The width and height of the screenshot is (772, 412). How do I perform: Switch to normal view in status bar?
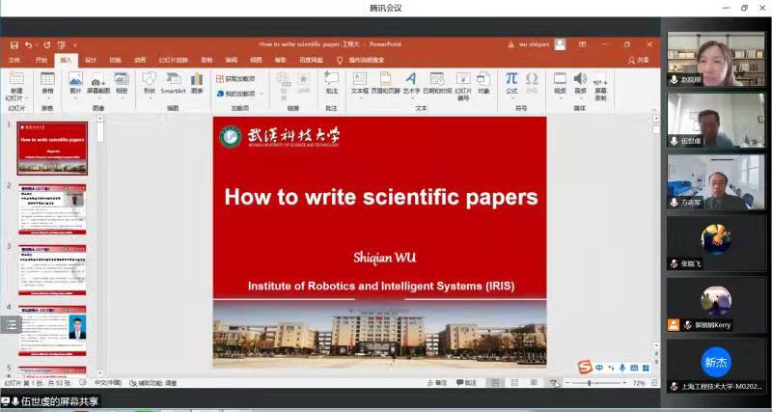click(x=496, y=383)
